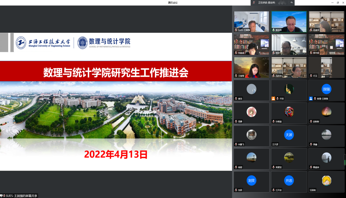Select 周宇's video tile
This screenshot has width=346, height=198.
tap(289, 44)
